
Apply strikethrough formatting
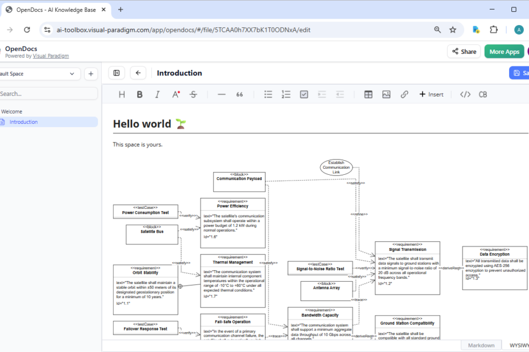point(193,94)
